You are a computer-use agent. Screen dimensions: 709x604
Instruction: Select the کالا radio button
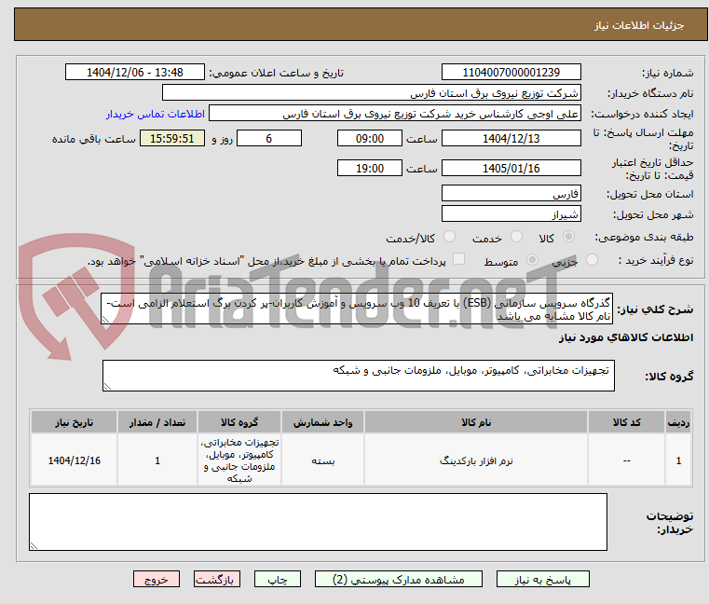coord(569,236)
